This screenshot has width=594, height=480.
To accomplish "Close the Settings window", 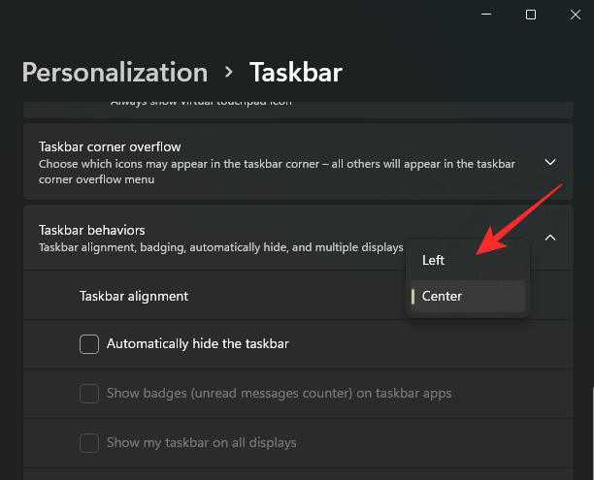I will coord(576,15).
